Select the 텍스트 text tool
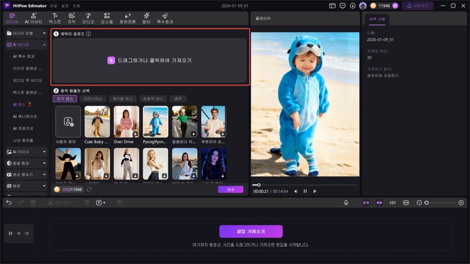This screenshot has height=264, width=470. [55, 18]
